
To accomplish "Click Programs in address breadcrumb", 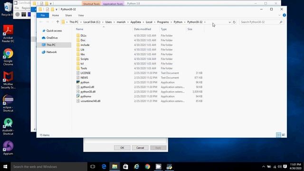I will tap(163, 22).
